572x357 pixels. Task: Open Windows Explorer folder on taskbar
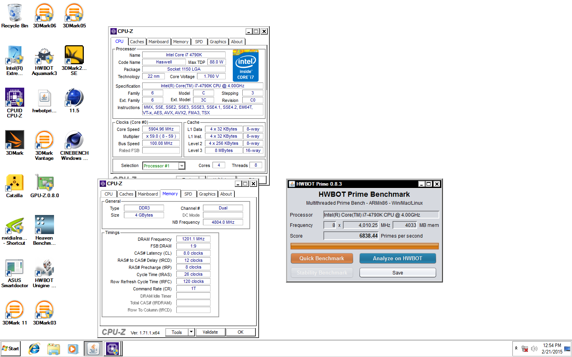click(x=54, y=349)
